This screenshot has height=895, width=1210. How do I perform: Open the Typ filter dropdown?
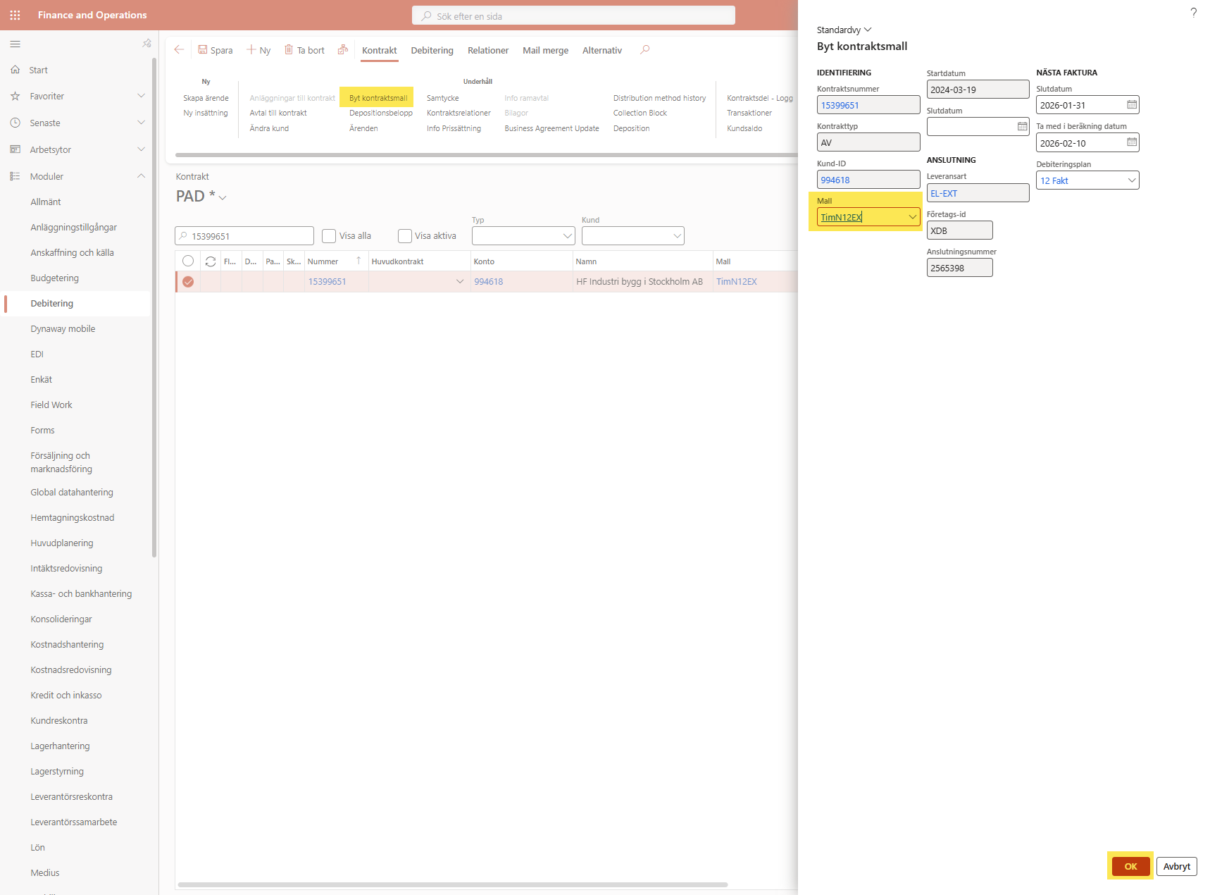click(568, 236)
